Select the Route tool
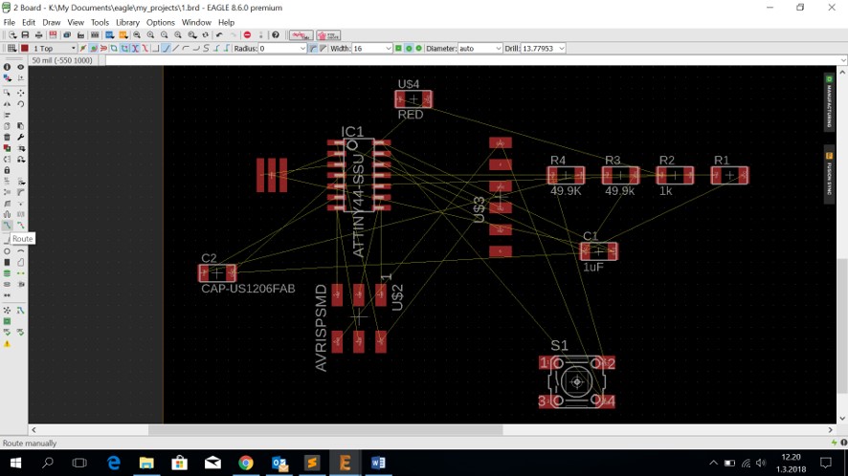The width and height of the screenshot is (848, 476). [x=7, y=226]
